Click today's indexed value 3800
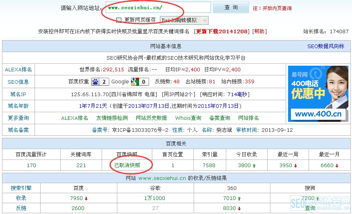 pos(244,166)
